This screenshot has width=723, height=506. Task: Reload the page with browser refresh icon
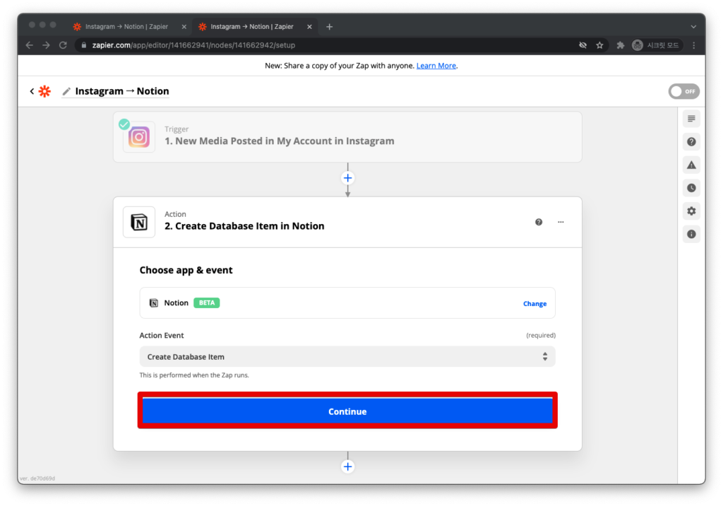[x=63, y=45]
